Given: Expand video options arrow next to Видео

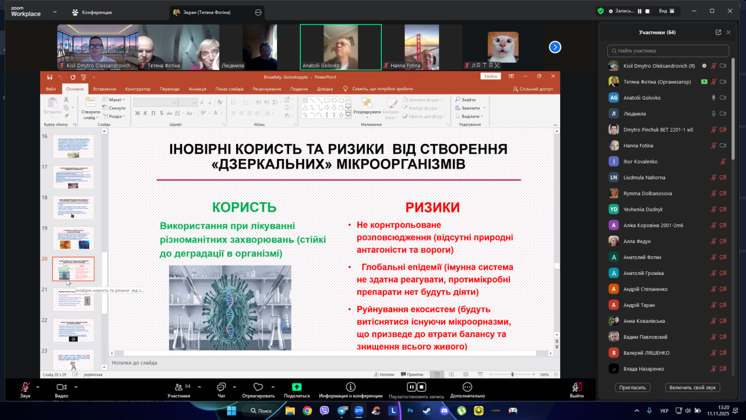Looking at the screenshot, I should tap(75, 387).
